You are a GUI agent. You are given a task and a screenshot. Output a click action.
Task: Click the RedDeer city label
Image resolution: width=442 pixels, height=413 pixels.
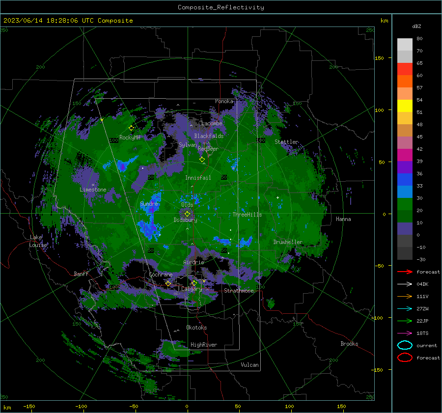pos(208,149)
